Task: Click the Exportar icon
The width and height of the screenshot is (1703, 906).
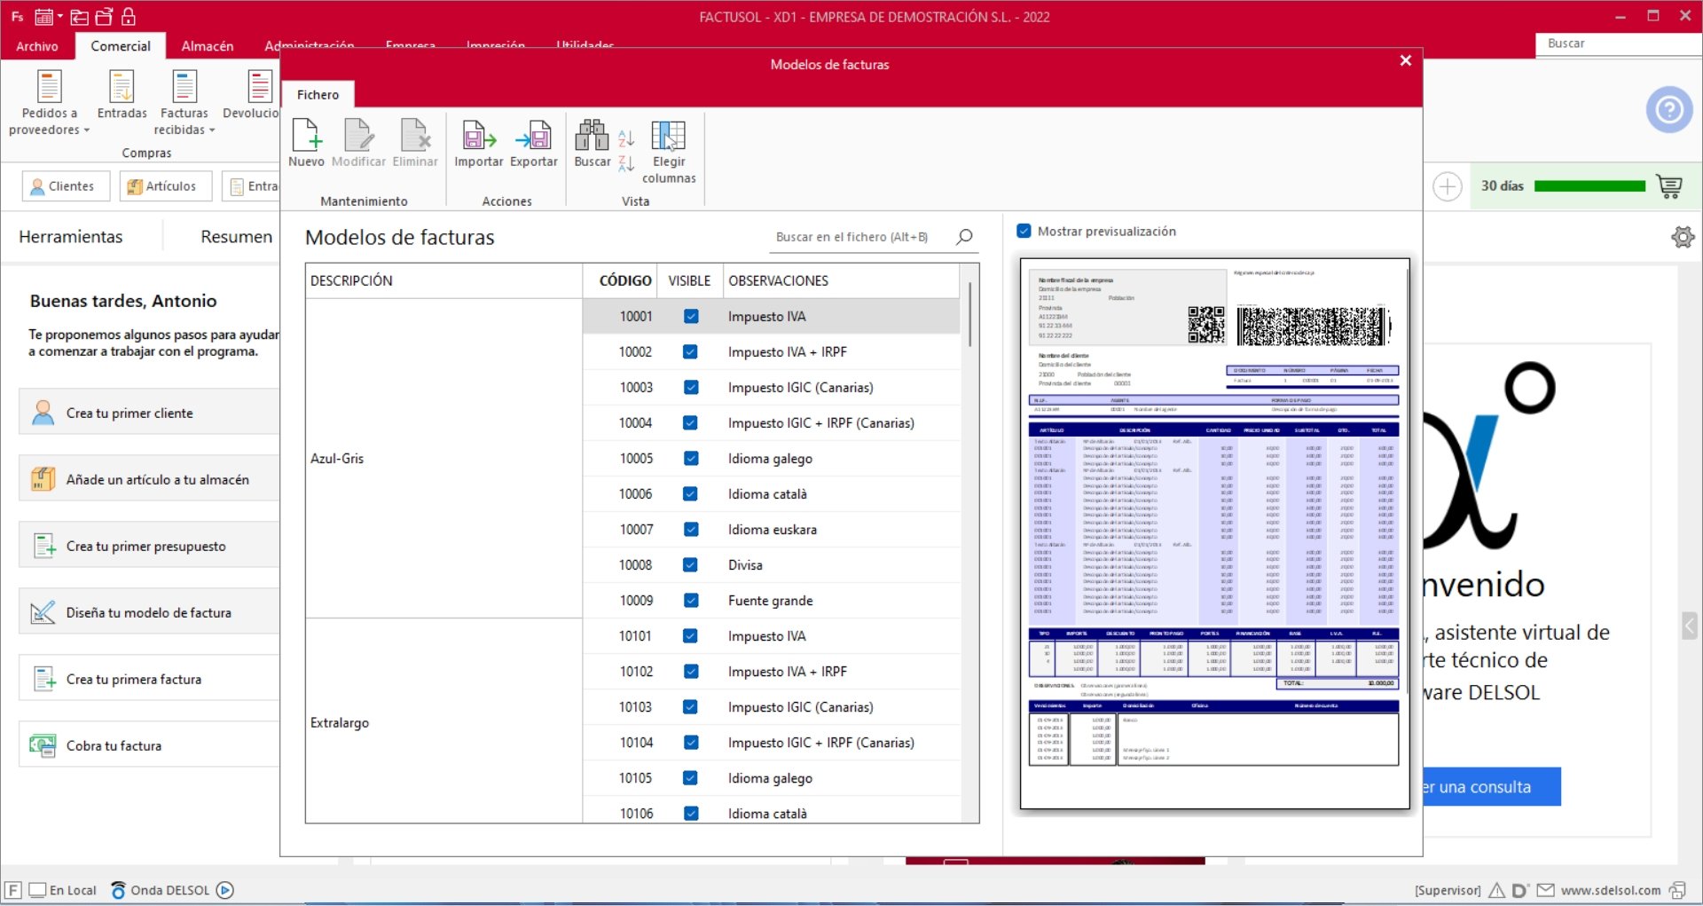Action: [533, 135]
